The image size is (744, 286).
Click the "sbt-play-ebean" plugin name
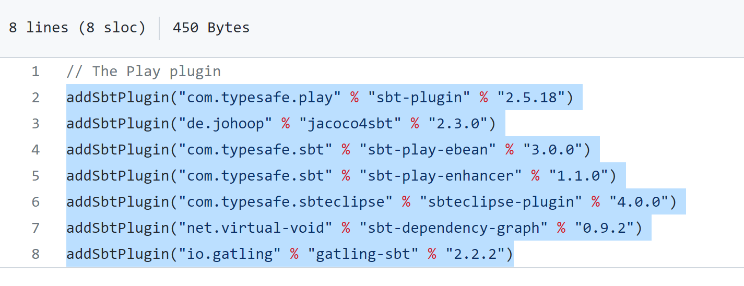[429, 150]
